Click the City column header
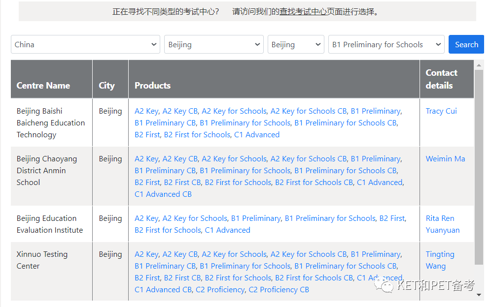The height and width of the screenshot is (307, 491). (110, 79)
